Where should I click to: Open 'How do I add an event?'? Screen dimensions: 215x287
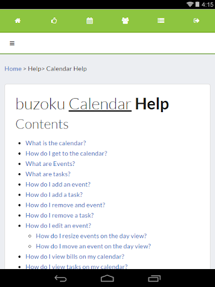click(x=58, y=184)
